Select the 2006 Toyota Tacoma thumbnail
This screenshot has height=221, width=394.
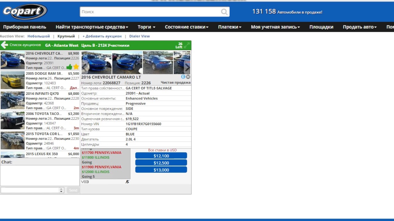[13, 121]
